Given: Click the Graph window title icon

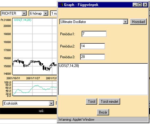Looking at the screenshot, I should (x=61, y=5).
